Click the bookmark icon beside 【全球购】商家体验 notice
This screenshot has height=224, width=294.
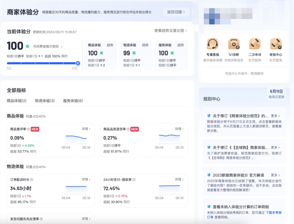(209, 147)
